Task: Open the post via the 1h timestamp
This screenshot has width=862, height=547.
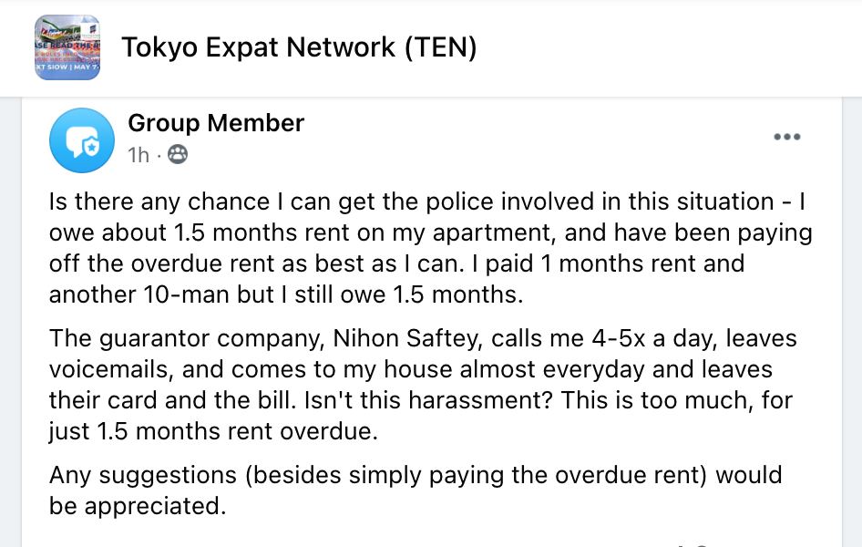Action: [x=139, y=156]
